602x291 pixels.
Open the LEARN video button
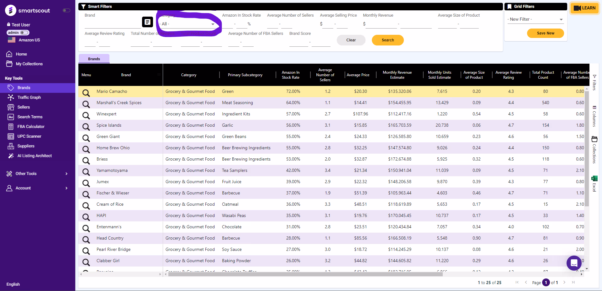(584, 8)
